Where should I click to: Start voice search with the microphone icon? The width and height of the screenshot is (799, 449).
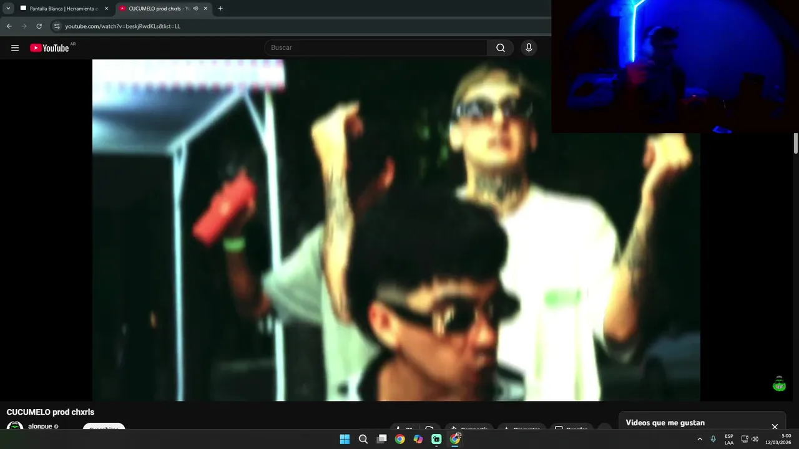click(529, 48)
